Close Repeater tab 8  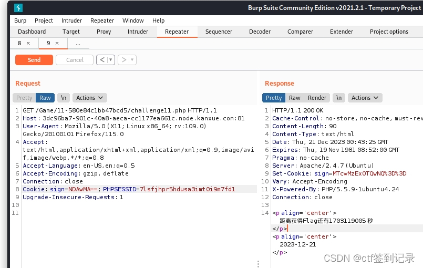click(28, 43)
